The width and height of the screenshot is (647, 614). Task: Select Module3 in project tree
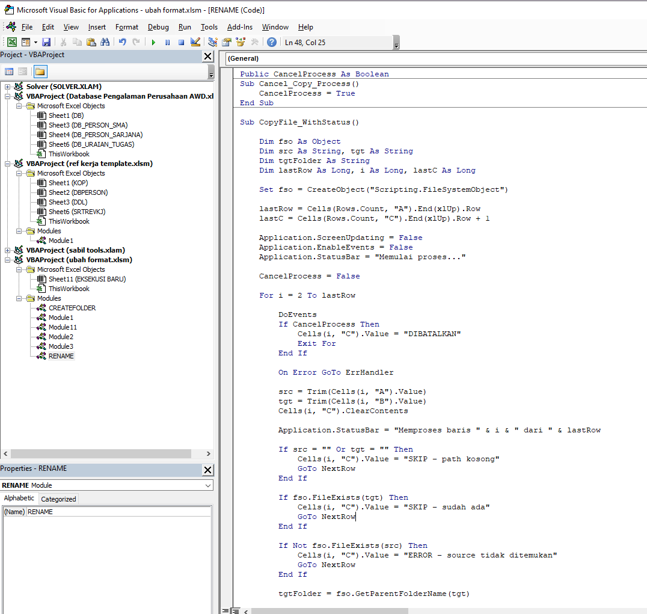[61, 346]
